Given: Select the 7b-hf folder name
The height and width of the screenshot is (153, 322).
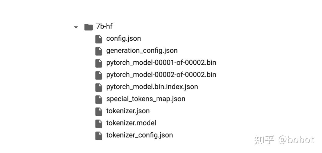Looking at the screenshot, I should click(104, 26).
